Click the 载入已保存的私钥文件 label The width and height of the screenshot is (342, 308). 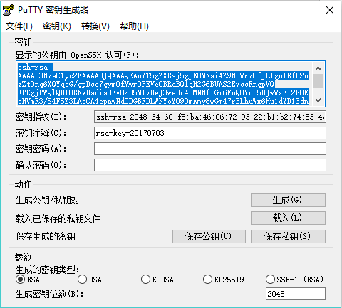click(58, 218)
